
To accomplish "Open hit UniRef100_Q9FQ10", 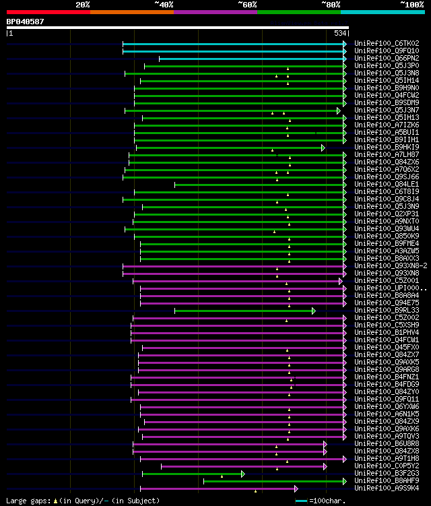I will [x=387, y=51].
